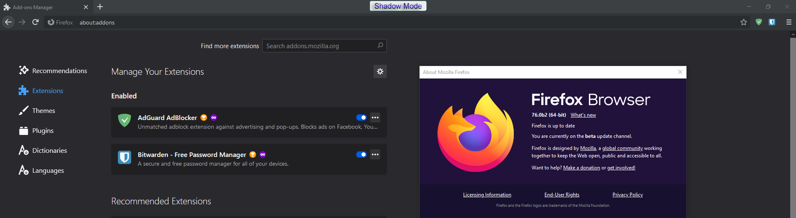Click the '76.0b2 (64-bit)' version text
796x218 pixels.
(549, 115)
